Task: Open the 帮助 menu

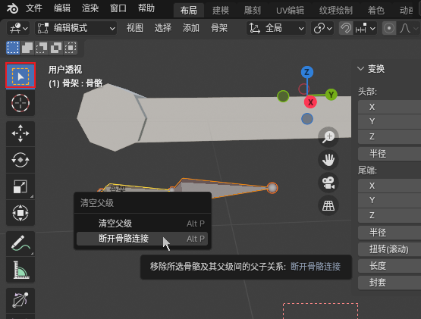Action: pyautogui.click(x=146, y=8)
